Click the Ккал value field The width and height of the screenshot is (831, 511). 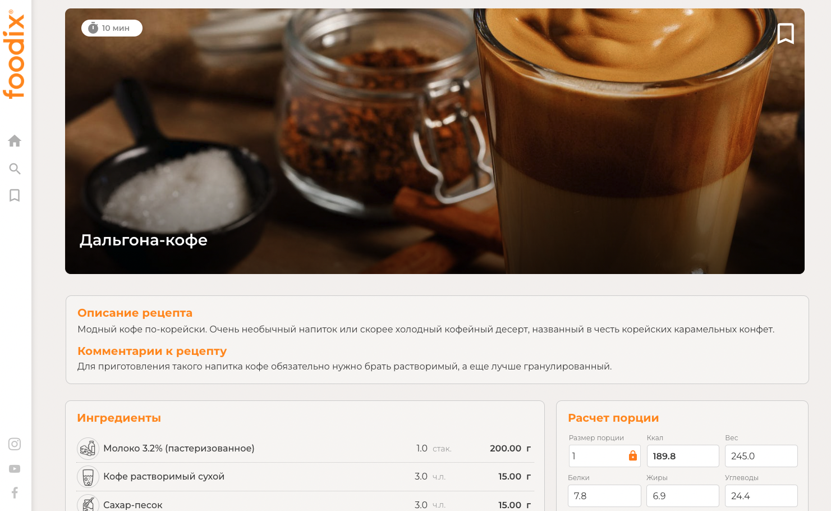683,456
